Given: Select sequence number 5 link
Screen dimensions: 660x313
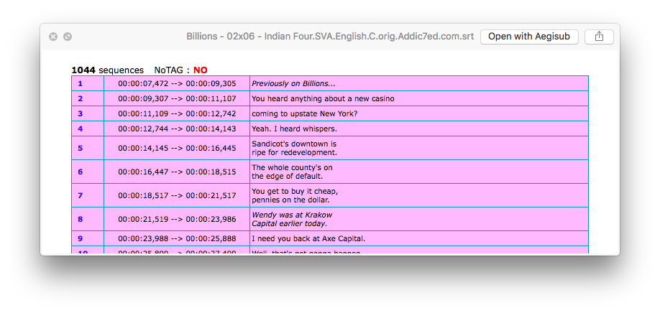Looking at the screenshot, I should click(80, 149).
